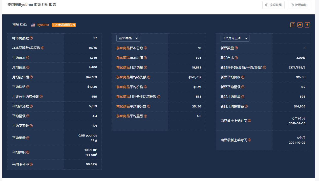Click the refresh report icon
This screenshot has height=181, width=319.
pos(292,25)
